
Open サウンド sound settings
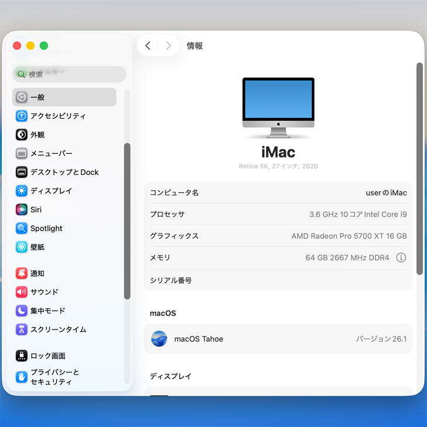(44, 292)
